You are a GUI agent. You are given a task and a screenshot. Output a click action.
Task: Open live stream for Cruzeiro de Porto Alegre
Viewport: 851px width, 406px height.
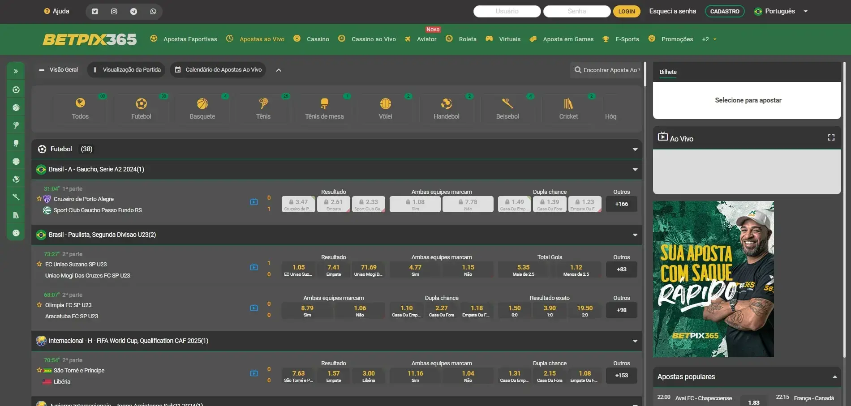click(254, 202)
